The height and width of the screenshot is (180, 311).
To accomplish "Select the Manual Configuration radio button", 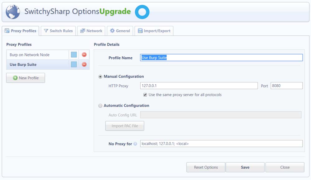I will (100, 77).
